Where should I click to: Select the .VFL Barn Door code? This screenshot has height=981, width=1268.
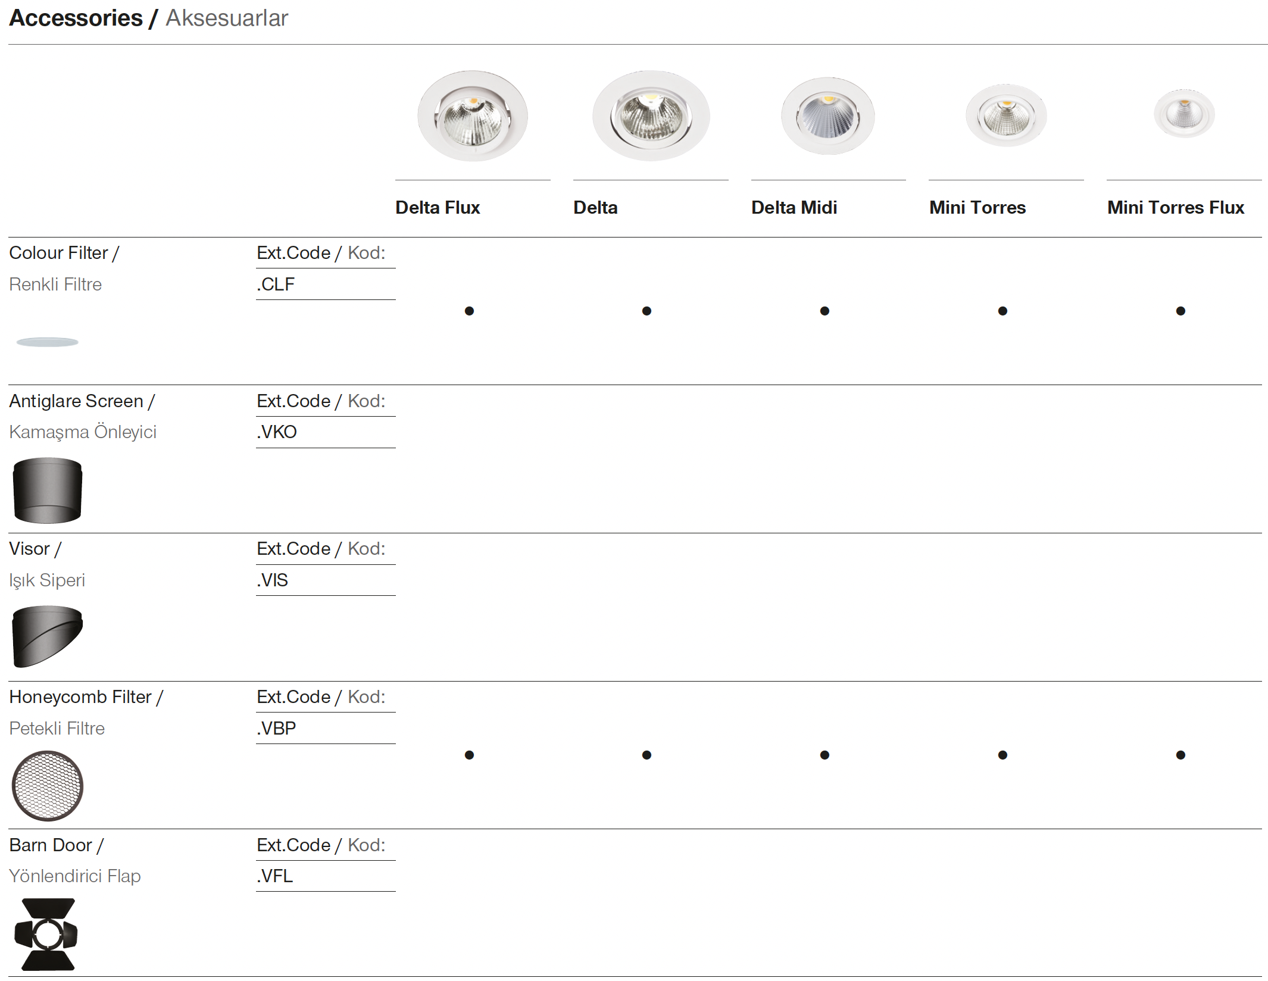[275, 876]
